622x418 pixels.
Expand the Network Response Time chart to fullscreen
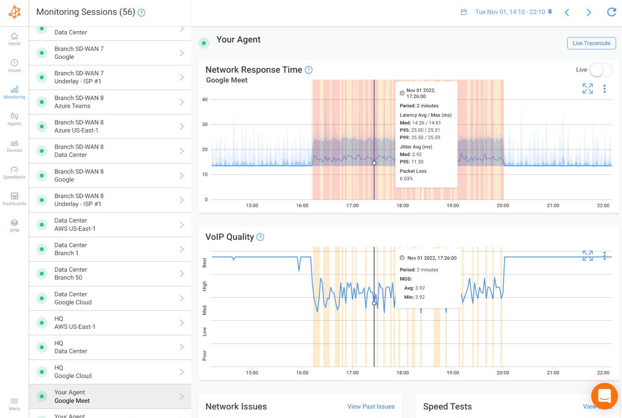tap(587, 88)
